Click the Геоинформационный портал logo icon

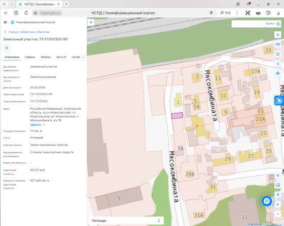coord(13,22)
